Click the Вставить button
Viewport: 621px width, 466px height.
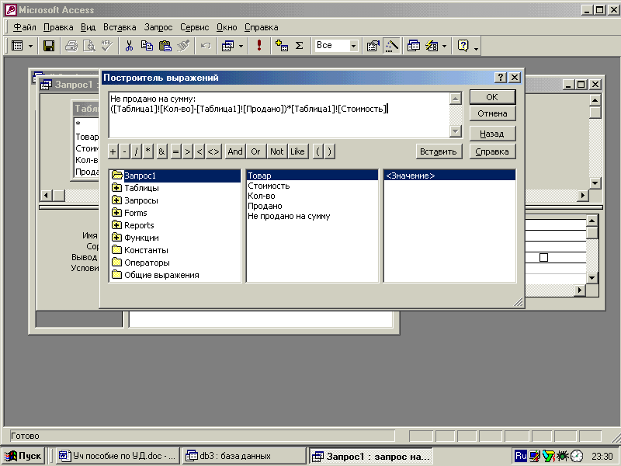pos(439,151)
